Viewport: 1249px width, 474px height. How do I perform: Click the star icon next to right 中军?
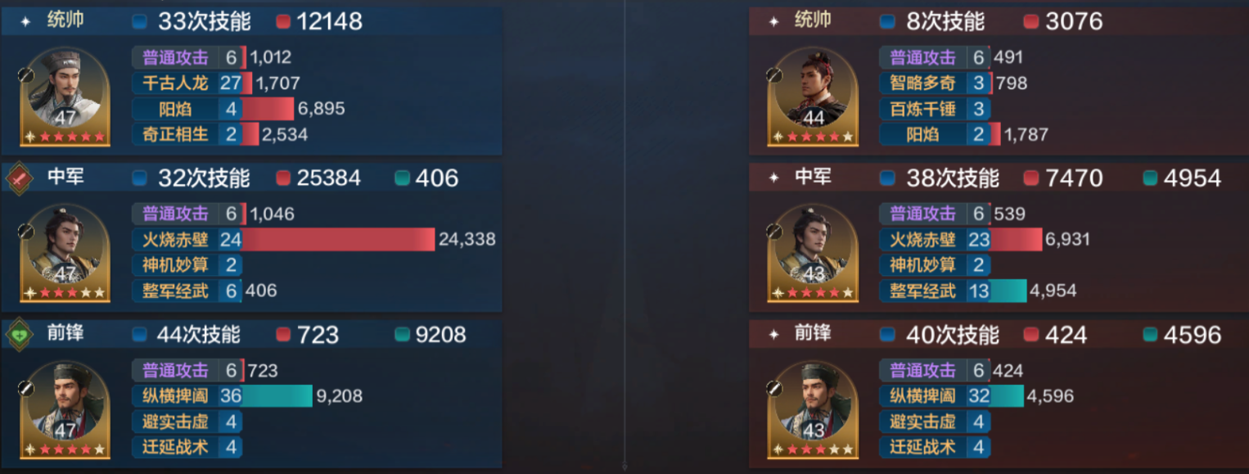[773, 178]
